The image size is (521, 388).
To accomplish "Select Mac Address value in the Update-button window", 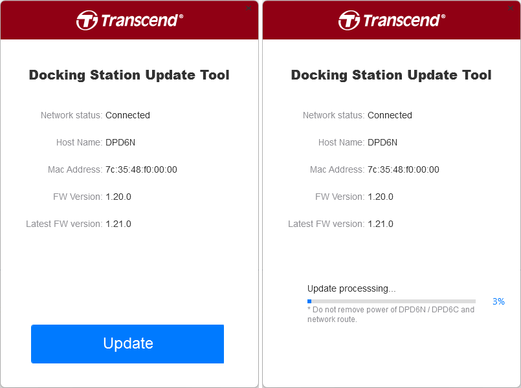I will coord(141,169).
